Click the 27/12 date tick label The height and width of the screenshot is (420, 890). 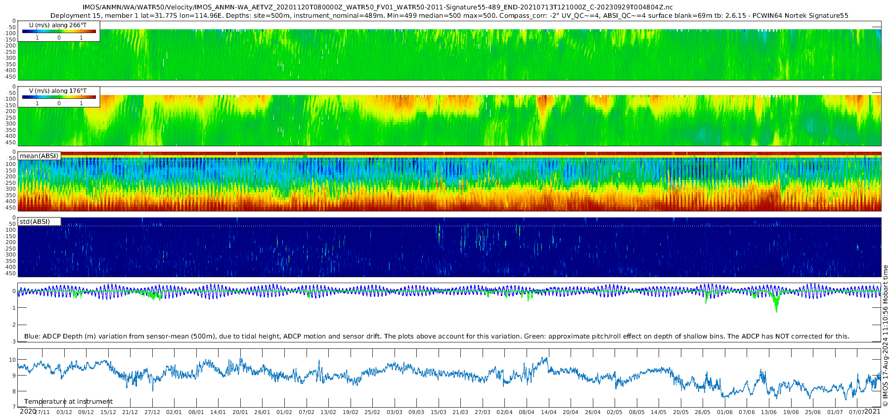[x=152, y=412]
